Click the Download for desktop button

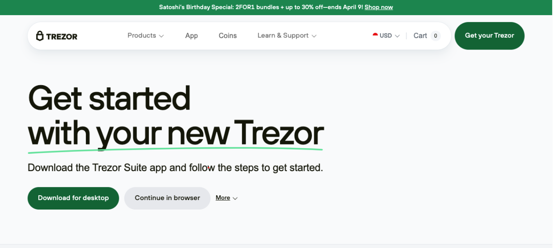pyautogui.click(x=73, y=198)
